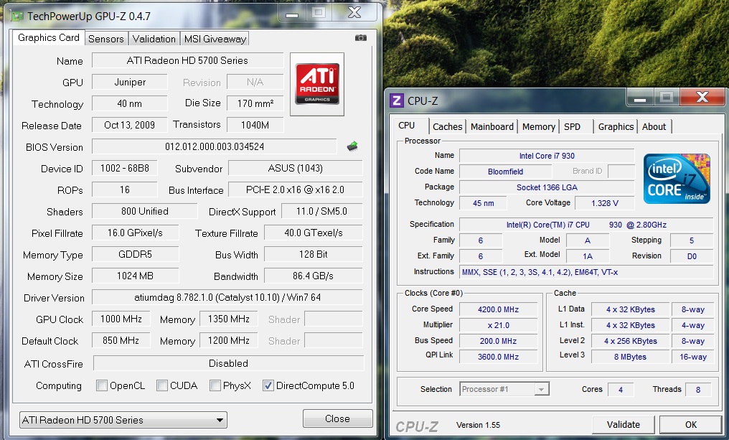
Task: Open the About tab in CPU-Z
Action: (654, 126)
